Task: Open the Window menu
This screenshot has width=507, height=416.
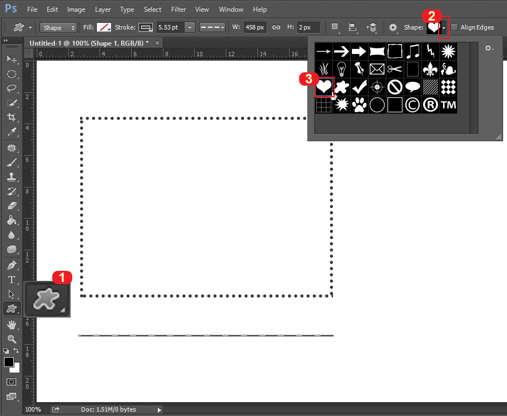Action: point(231,9)
